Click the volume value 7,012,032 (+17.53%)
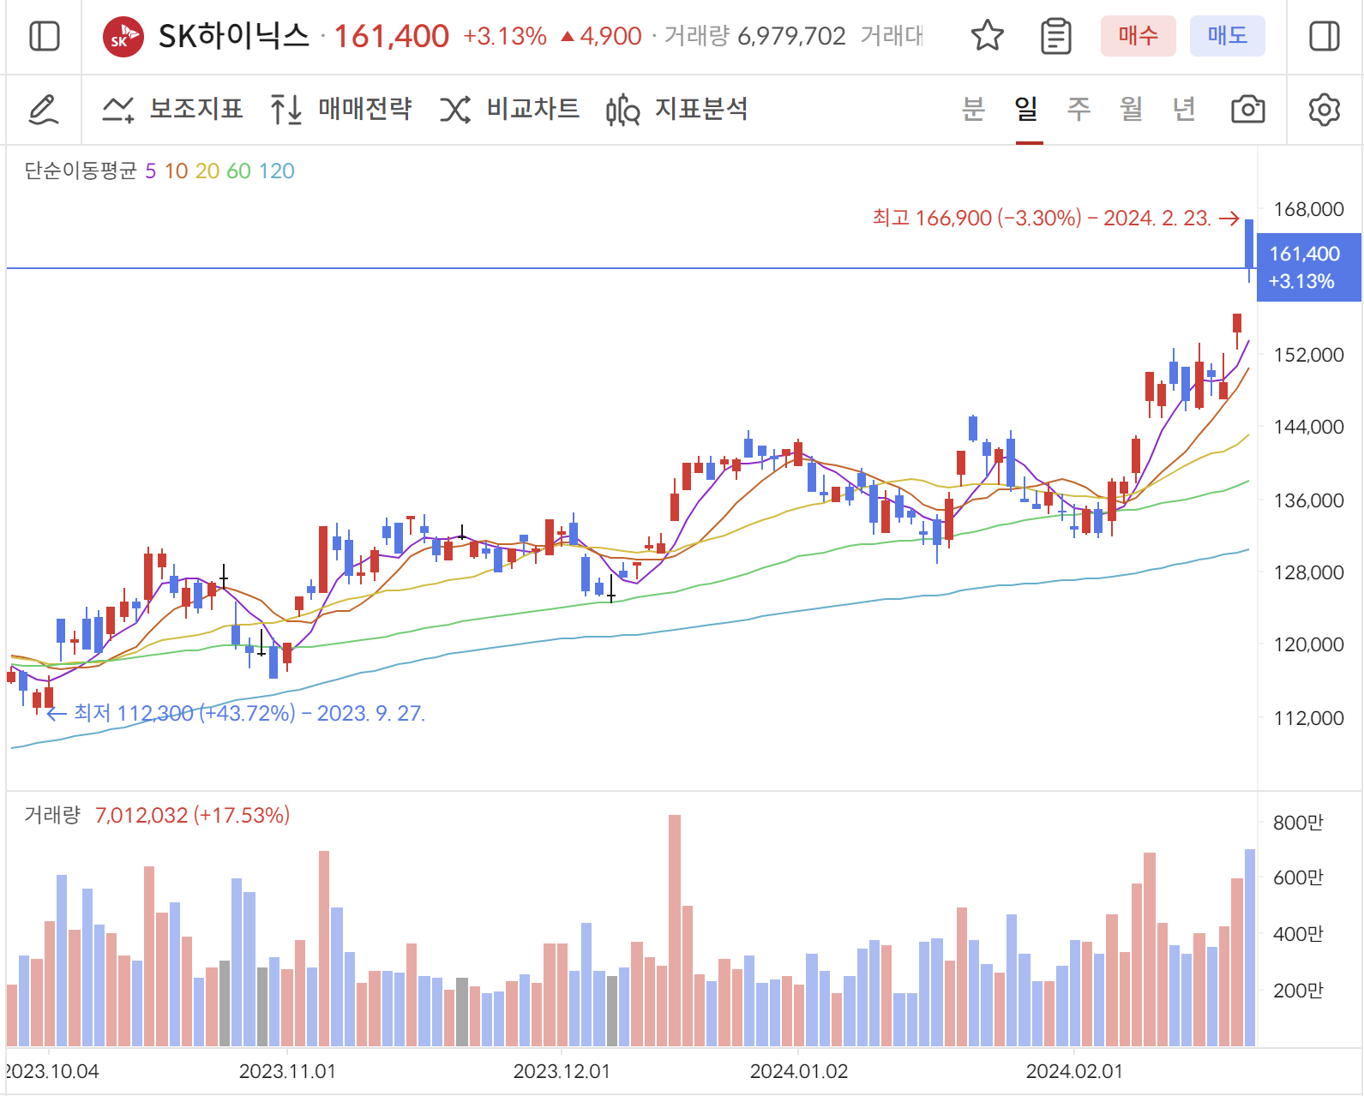Viewport: 1364px width, 1096px height. coord(193,815)
